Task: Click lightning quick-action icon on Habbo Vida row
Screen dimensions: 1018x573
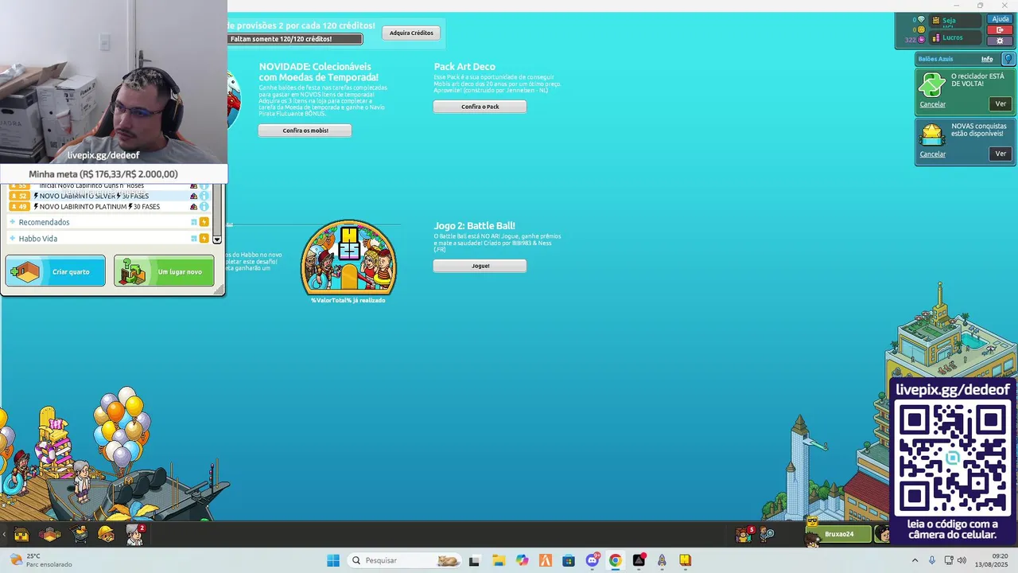Action: click(x=204, y=239)
